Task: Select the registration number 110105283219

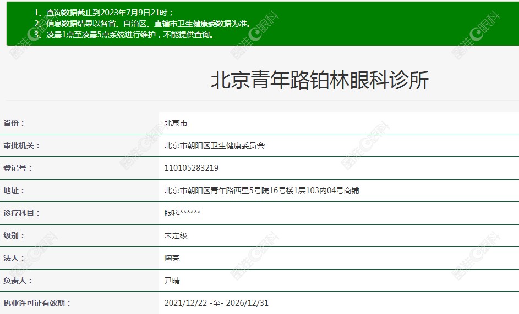Action: (x=192, y=168)
